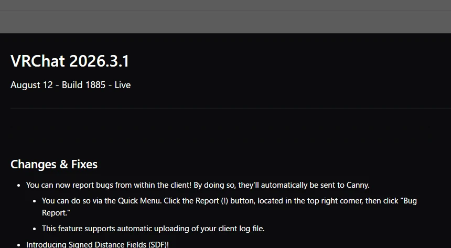The height and width of the screenshot is (248, 451).
Task: Click the "Introducing Signed Distance Fields (SDF)!" line
Action: (x=97, y=244)
